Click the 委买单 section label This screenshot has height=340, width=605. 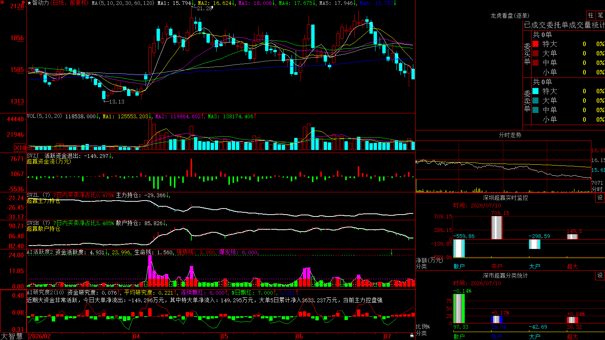[x=527, y=54]
